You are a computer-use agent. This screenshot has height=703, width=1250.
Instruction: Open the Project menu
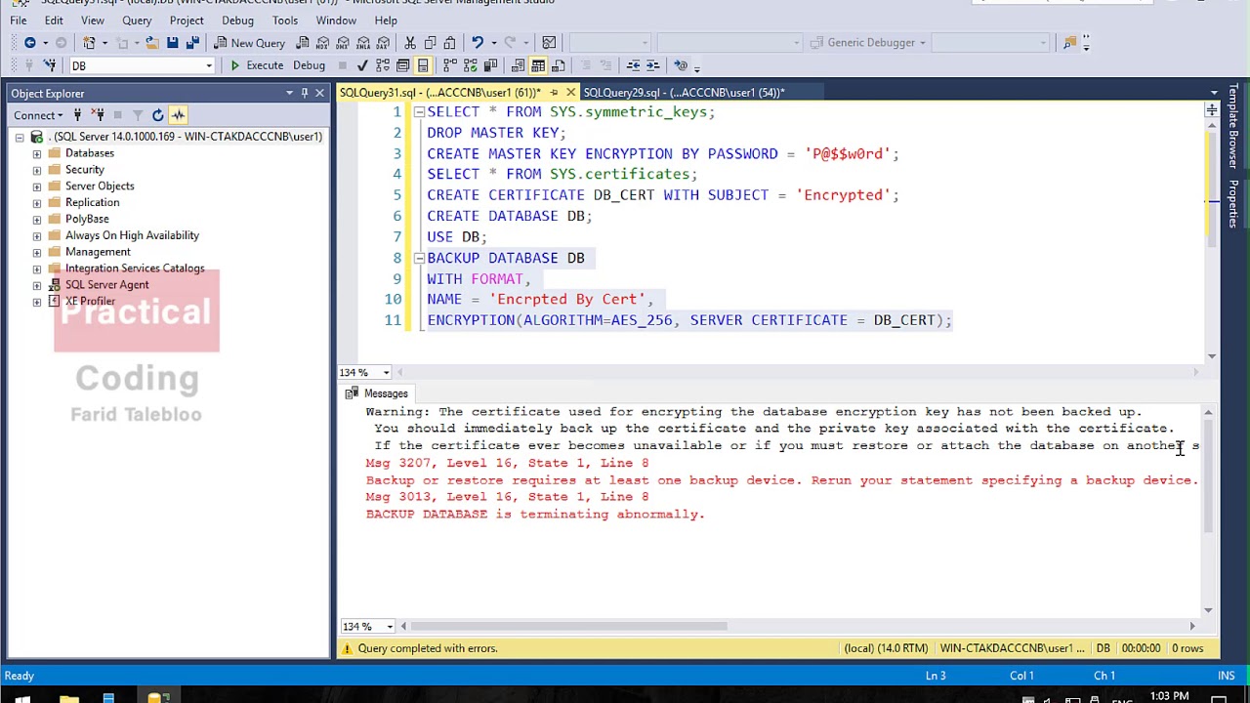pos(187,20)
